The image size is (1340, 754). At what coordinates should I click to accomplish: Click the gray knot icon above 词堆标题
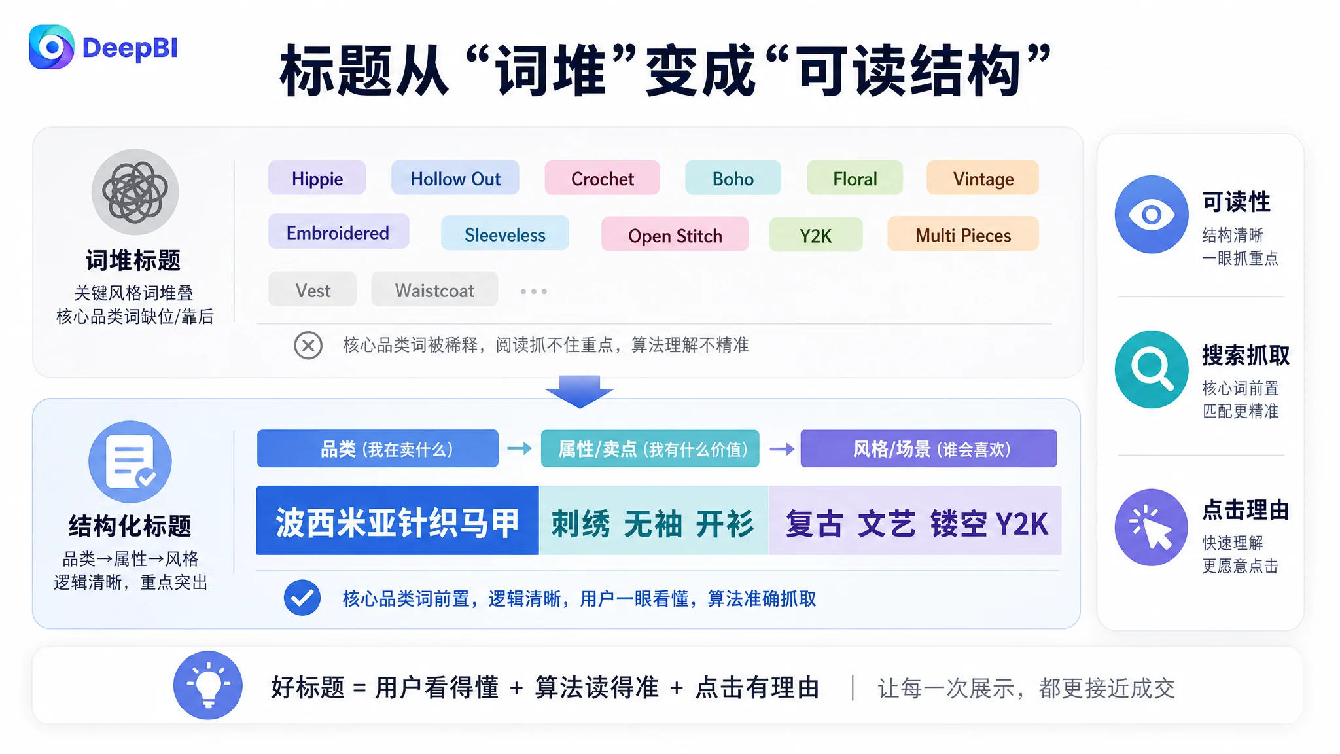135,192
